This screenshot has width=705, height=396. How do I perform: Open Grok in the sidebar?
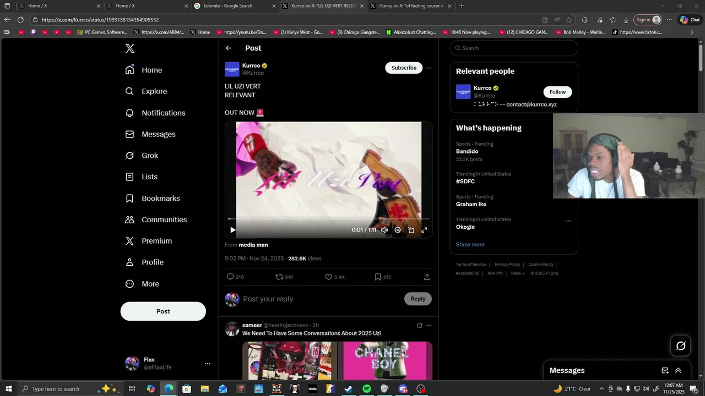click(142, 156)
